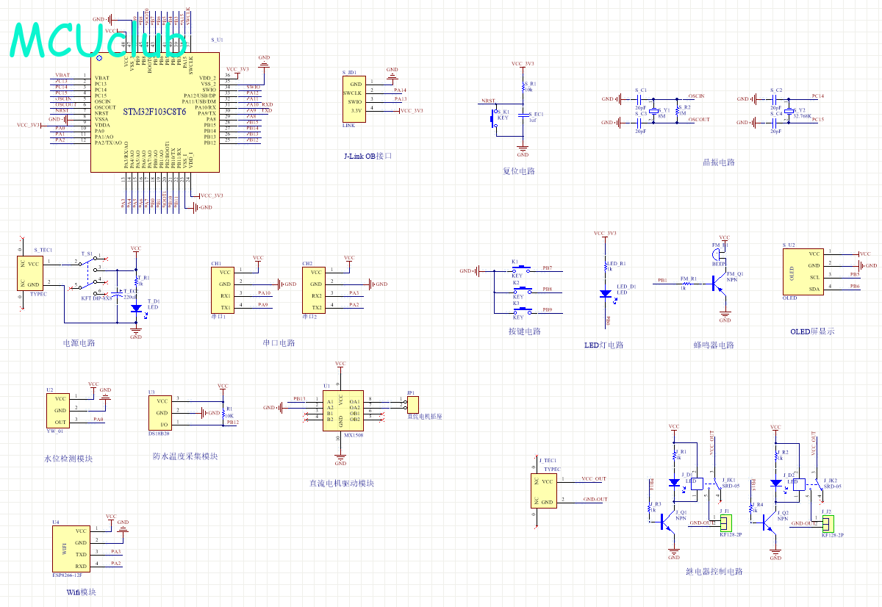
Task: Select the '复位电路' caption
Action: [519, 171]
